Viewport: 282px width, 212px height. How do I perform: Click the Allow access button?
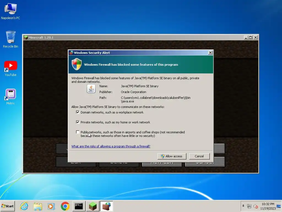click(172, 156)
